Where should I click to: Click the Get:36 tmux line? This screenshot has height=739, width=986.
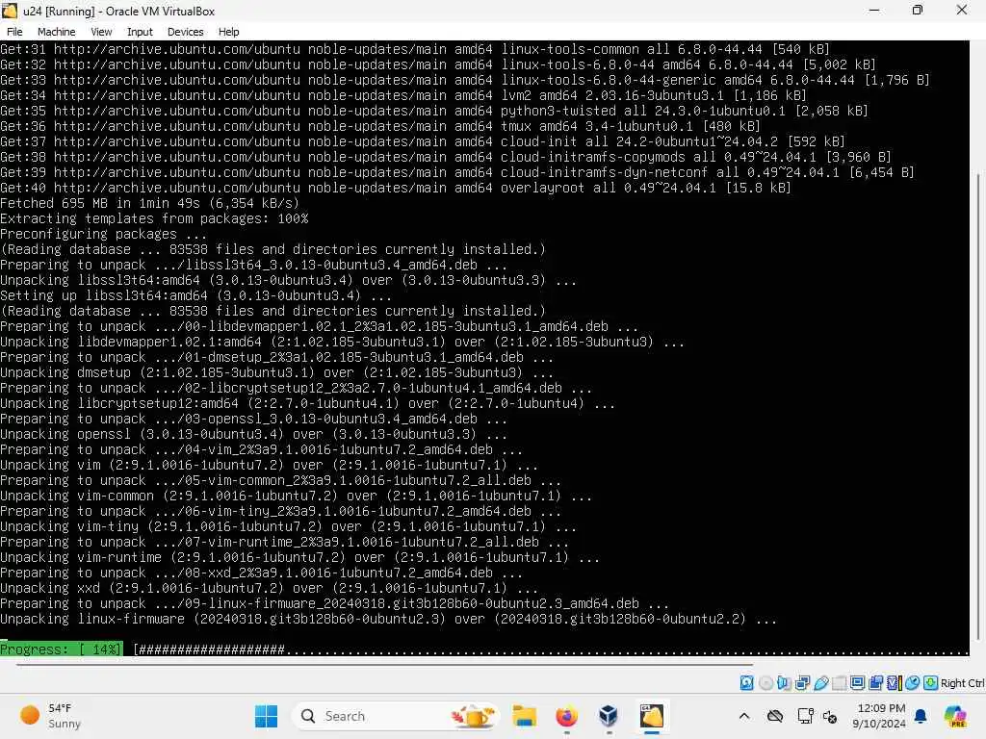pyautogui.click(x=379, y=126)
